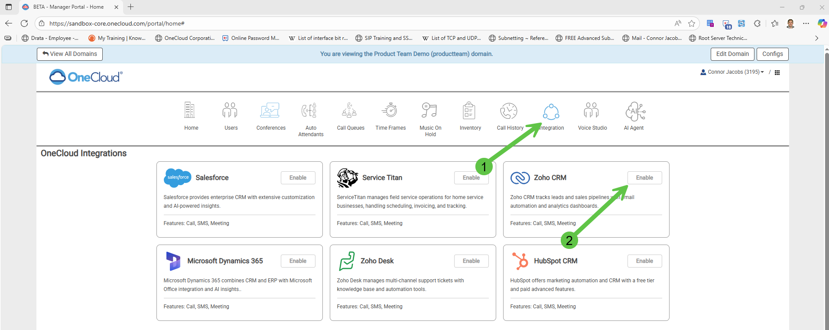Enable the Zoho CRM integration
829x330 pixels.
[x=644, y=178]
